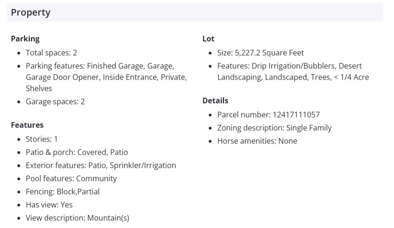Viewport: 394px width, 228px height.
Task: Select Pool features: Community text
Action: click(71, 178)
